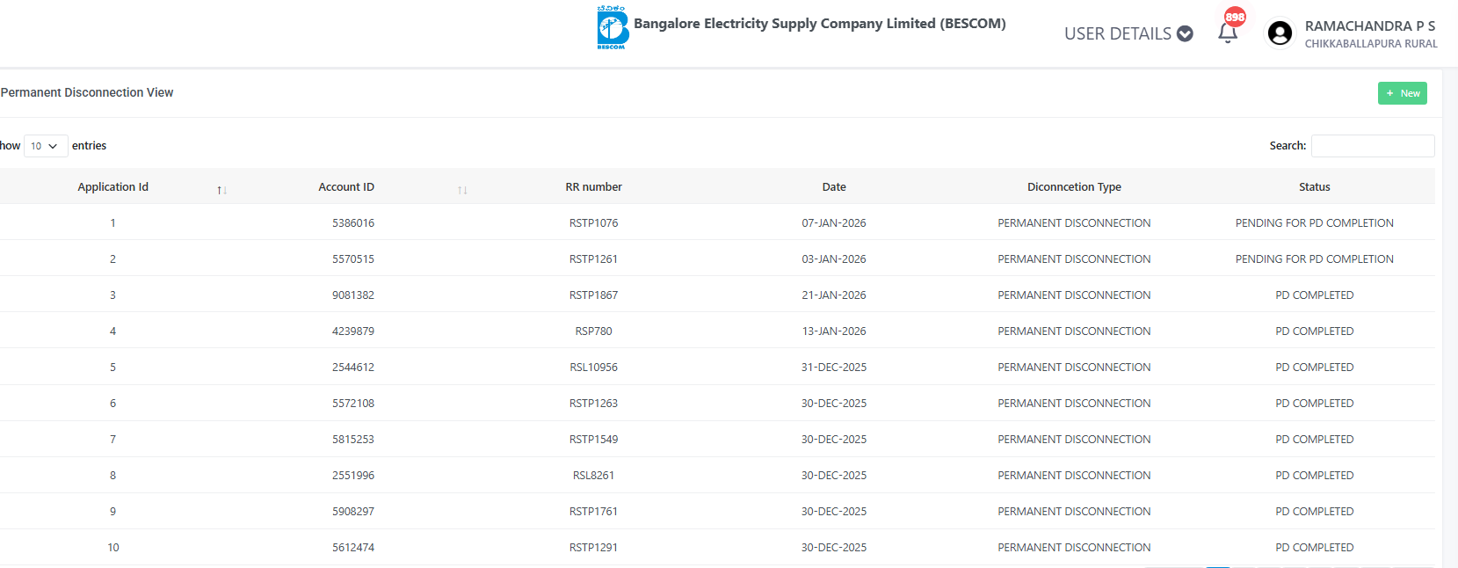Sort by Application Id arrows icon
1458x568 pixels.
tap(221, 190)
